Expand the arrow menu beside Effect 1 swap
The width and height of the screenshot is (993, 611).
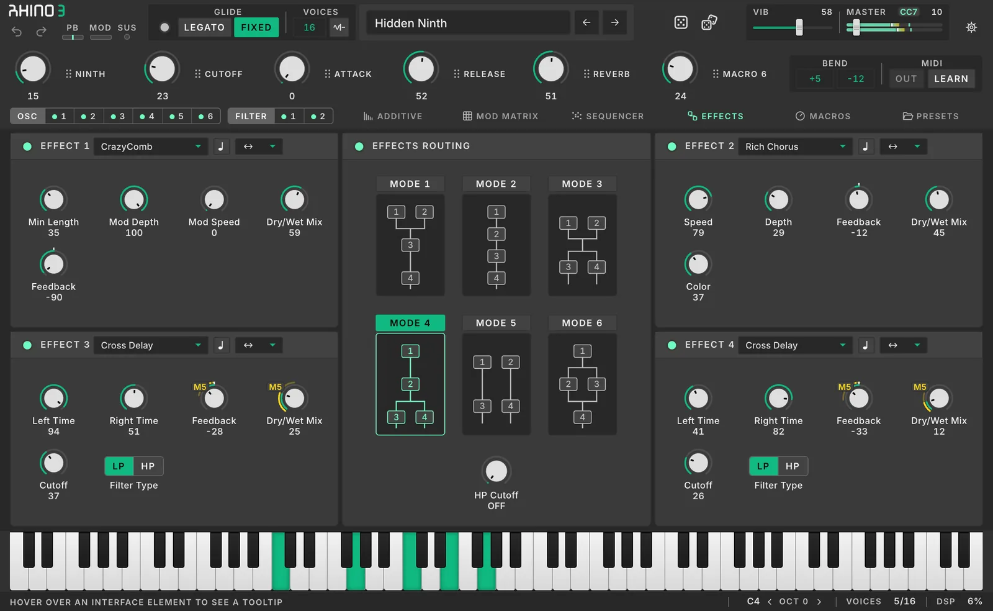pyautogui.click(x=272, y=147)
